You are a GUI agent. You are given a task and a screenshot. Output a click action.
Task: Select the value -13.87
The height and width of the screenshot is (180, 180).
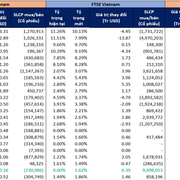click(x=124, y=38)
